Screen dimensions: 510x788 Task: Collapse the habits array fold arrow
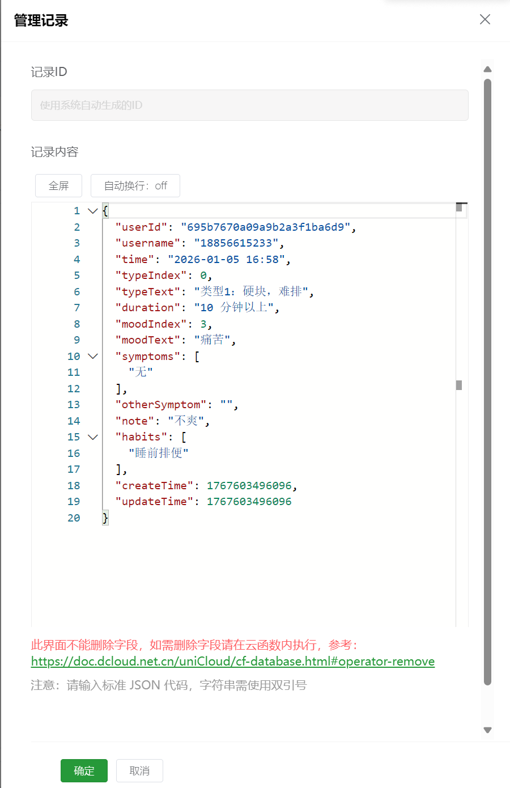point(93,437)
